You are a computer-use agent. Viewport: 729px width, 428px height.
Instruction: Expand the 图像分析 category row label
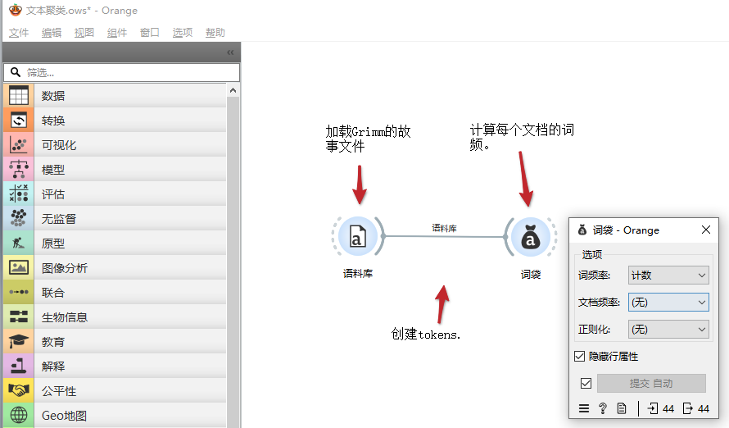[64, 268]
